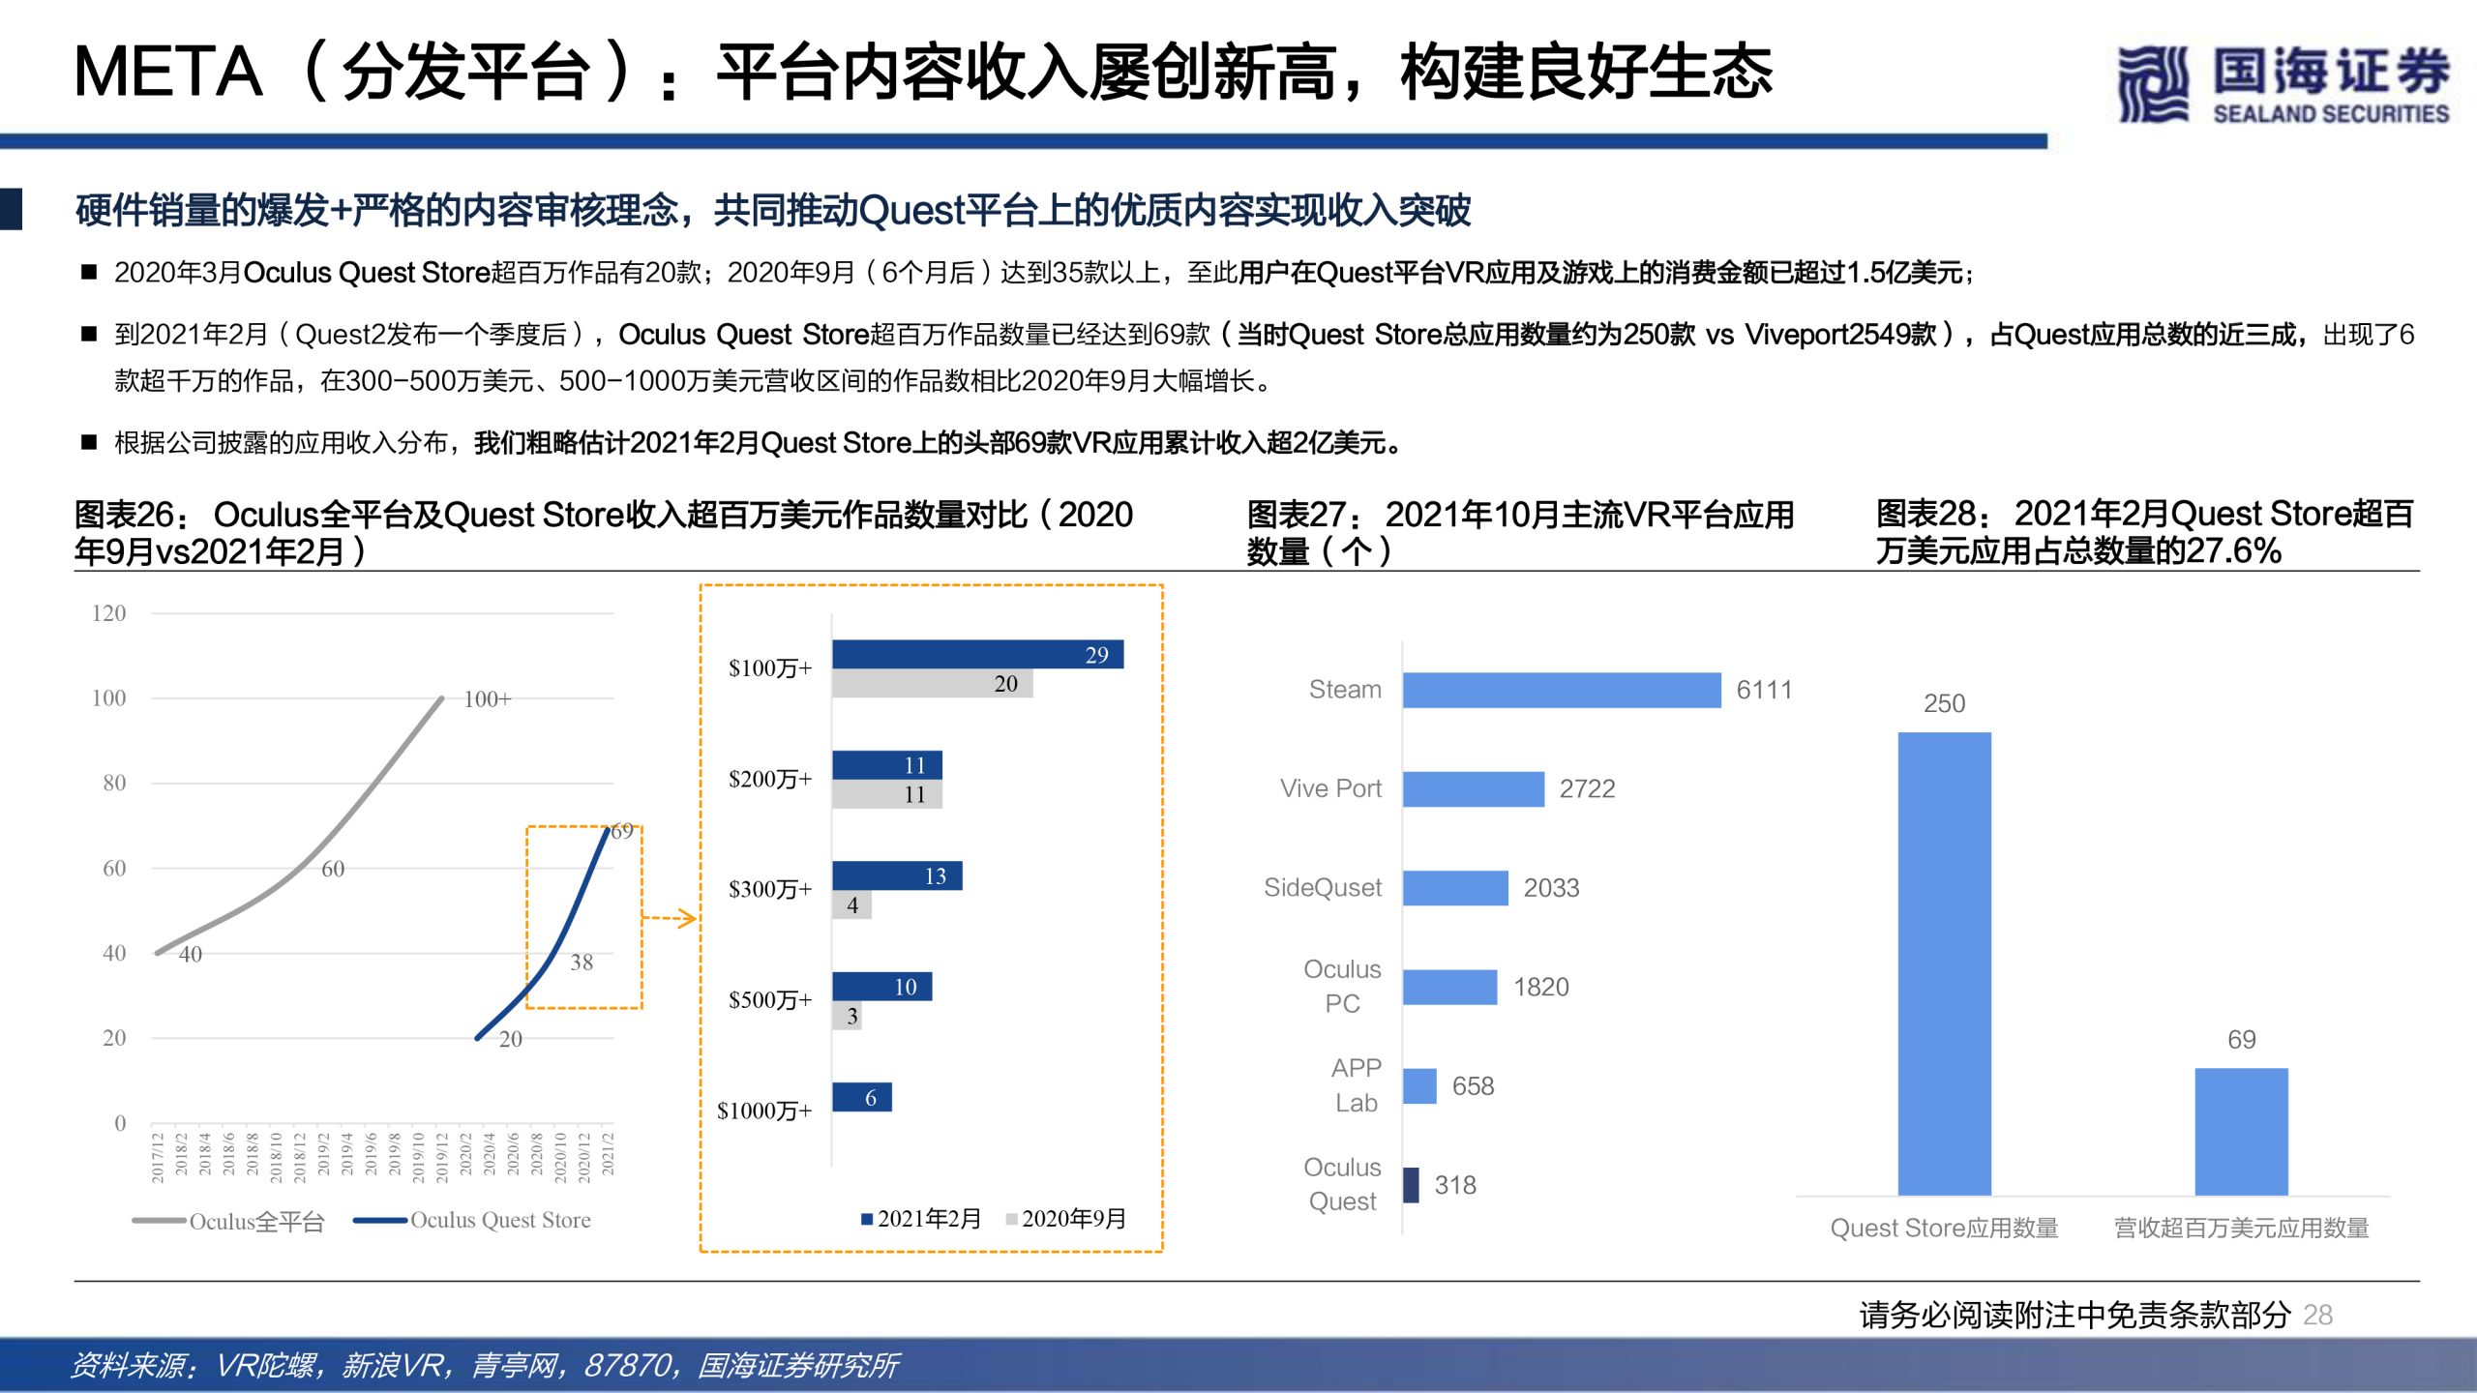This screenshot has width=2477, height=1393.
Task: Click the Oculus全平台 legend entry
Action: [228, 1221]
